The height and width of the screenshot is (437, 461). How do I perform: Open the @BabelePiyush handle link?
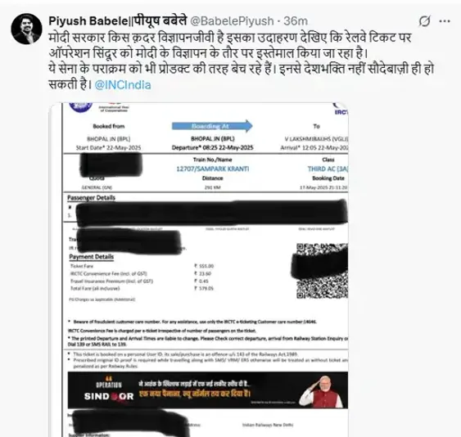pyautogui.click(x=232, y=21)
